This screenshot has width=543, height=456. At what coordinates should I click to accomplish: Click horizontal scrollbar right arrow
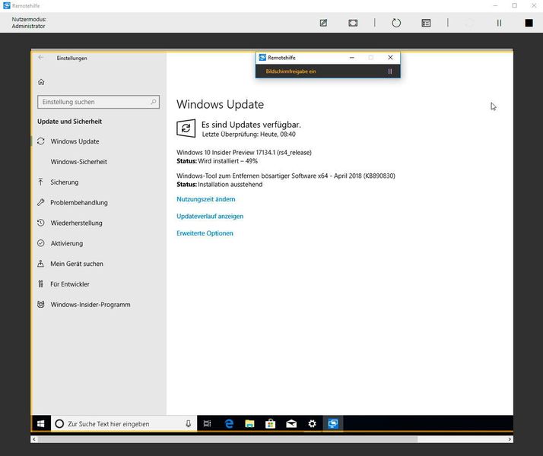pos(510,439)
